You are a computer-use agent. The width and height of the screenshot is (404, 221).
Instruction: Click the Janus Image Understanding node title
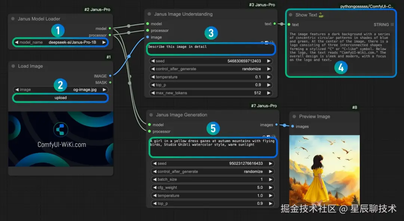[x=183, y=14]
